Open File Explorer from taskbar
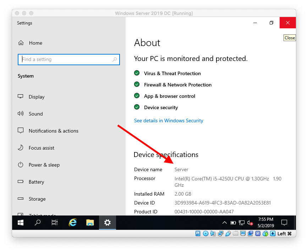 tap(90, 223)
